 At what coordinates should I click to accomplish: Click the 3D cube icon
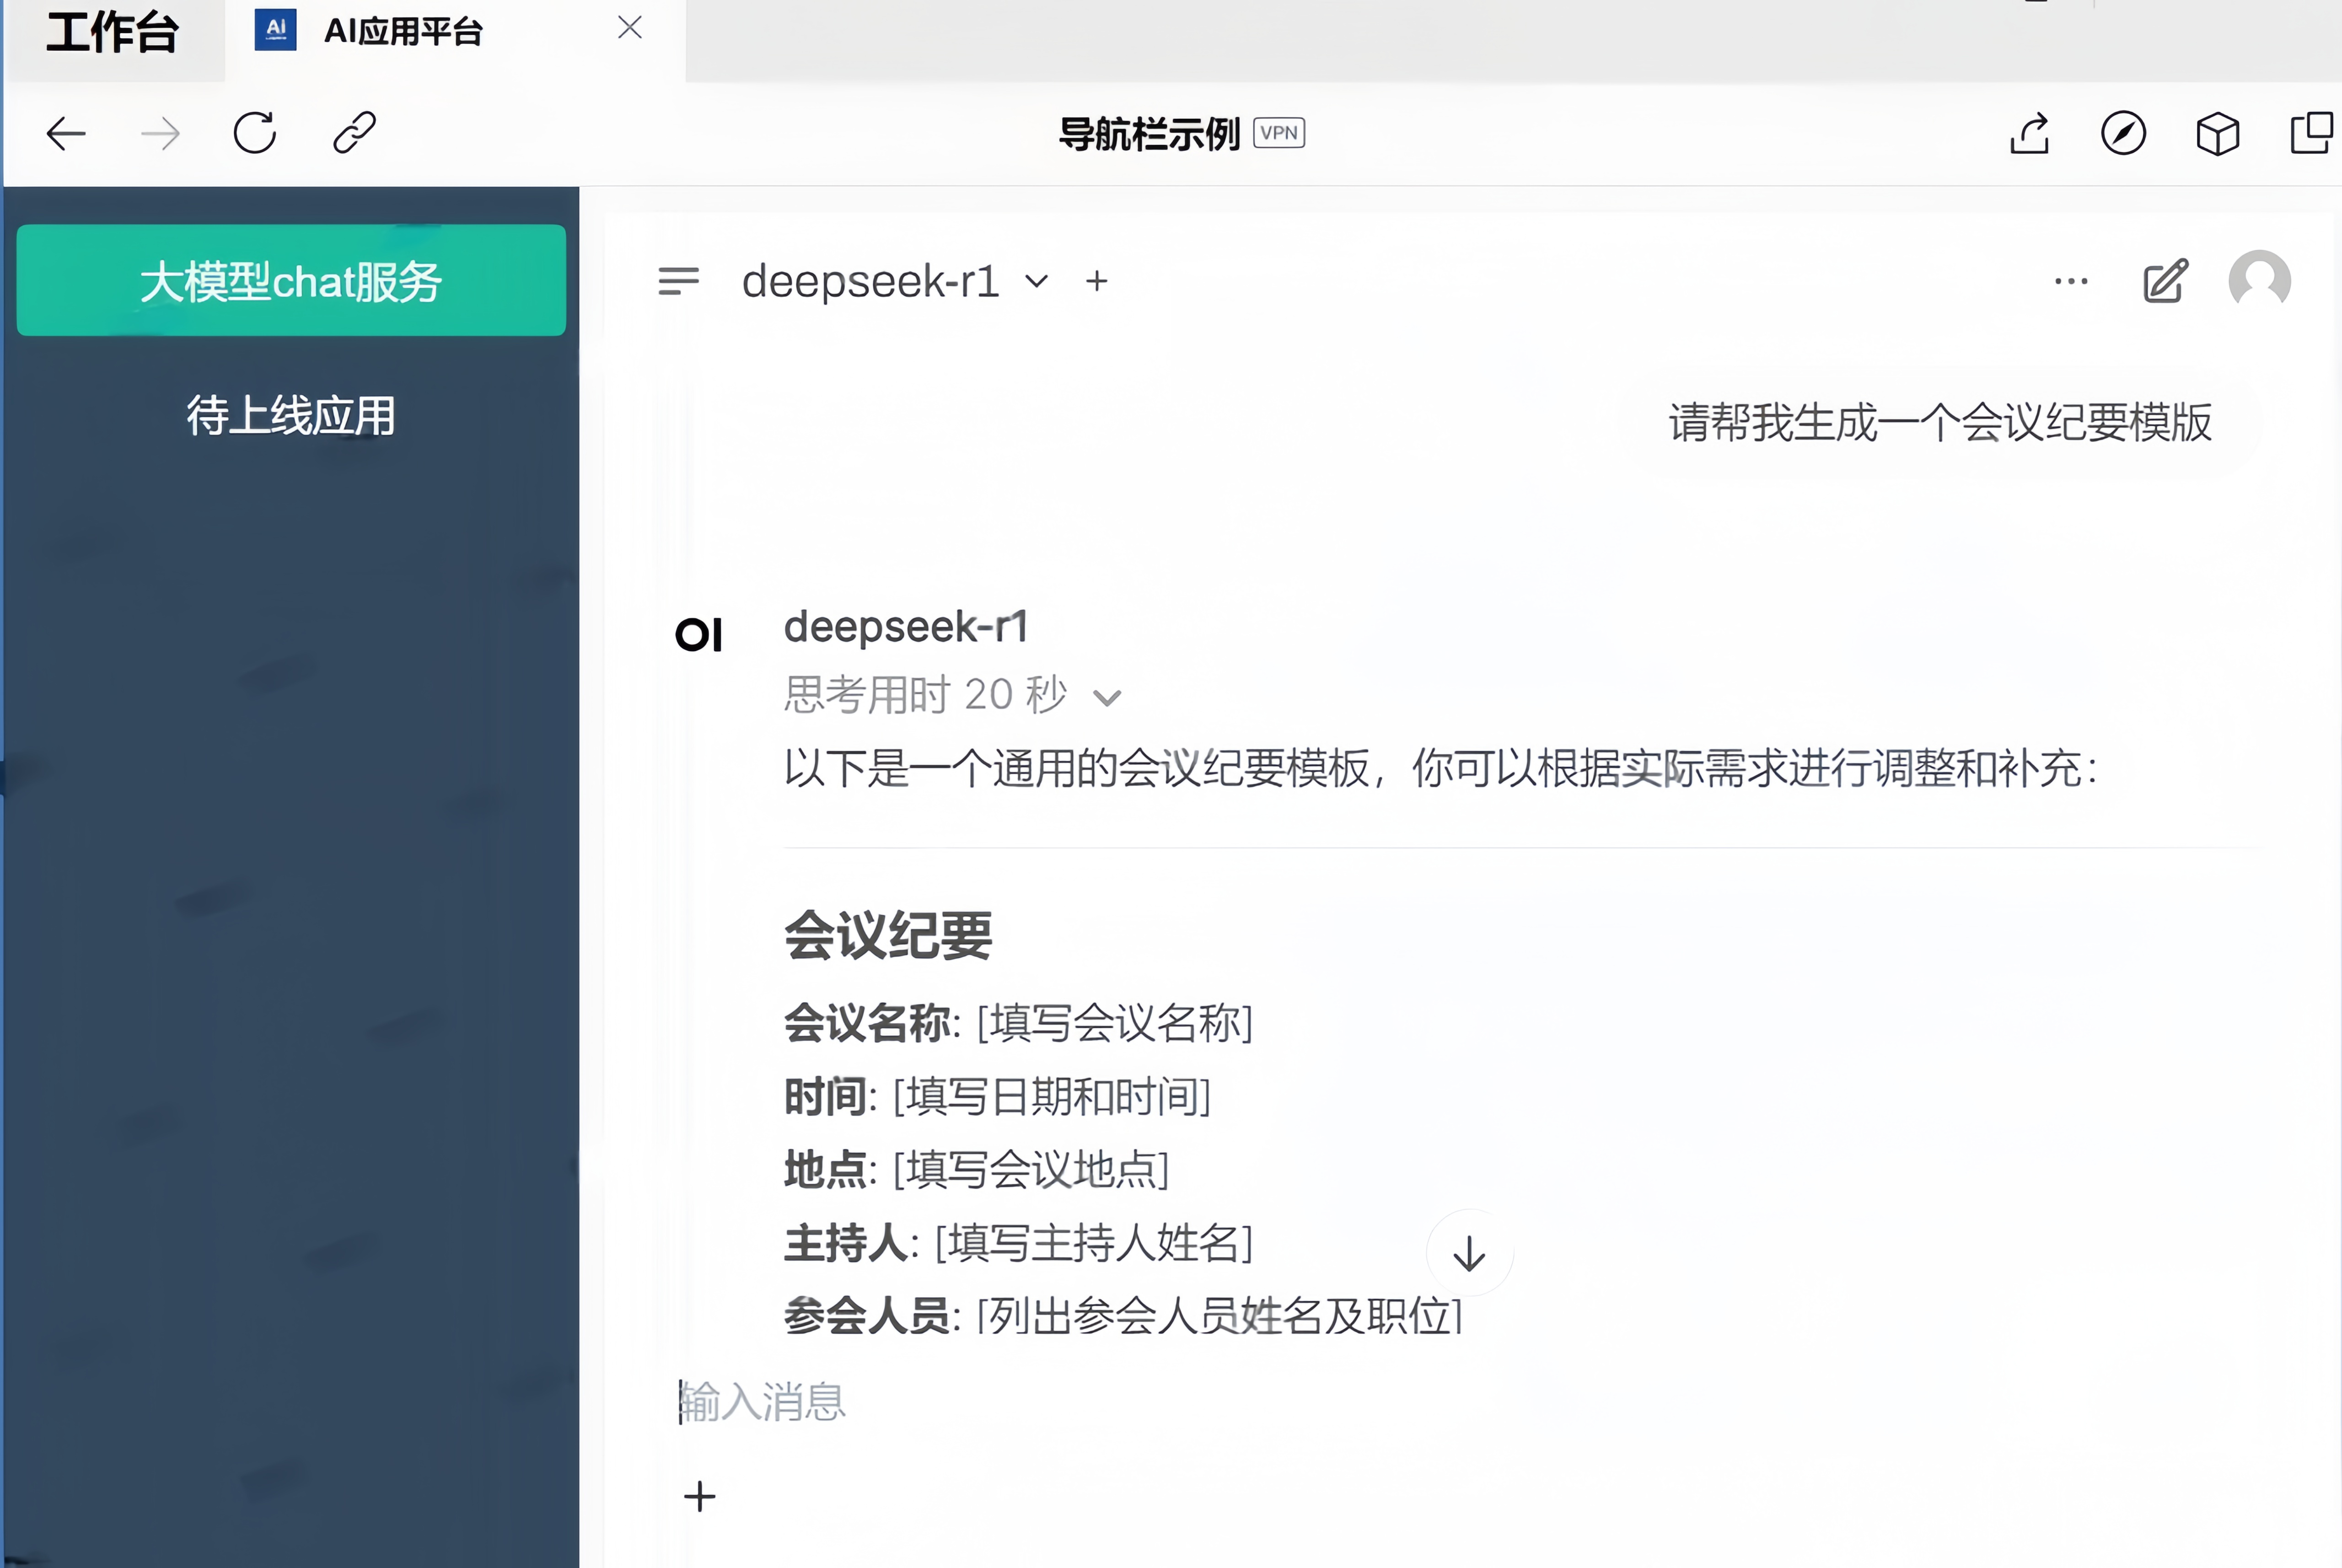[2217, 133]
